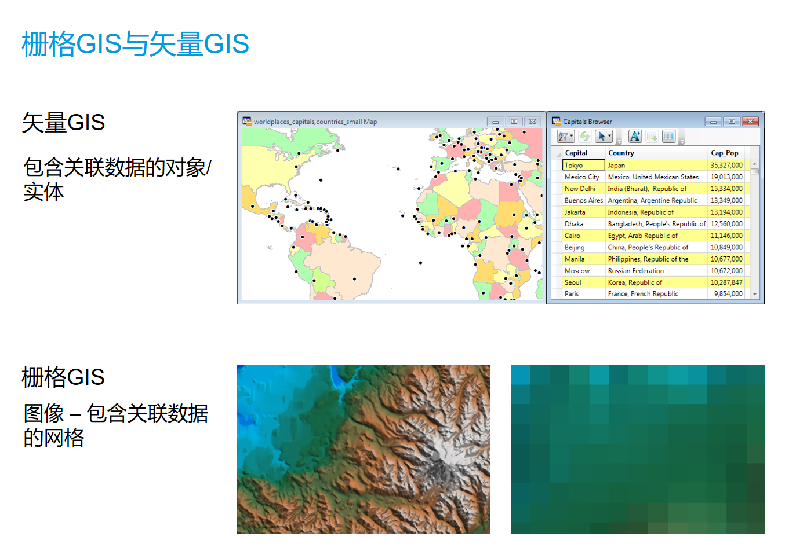Click the text style 'A' icon
This screenshot has width=796, height=551.
click(635, 137)
